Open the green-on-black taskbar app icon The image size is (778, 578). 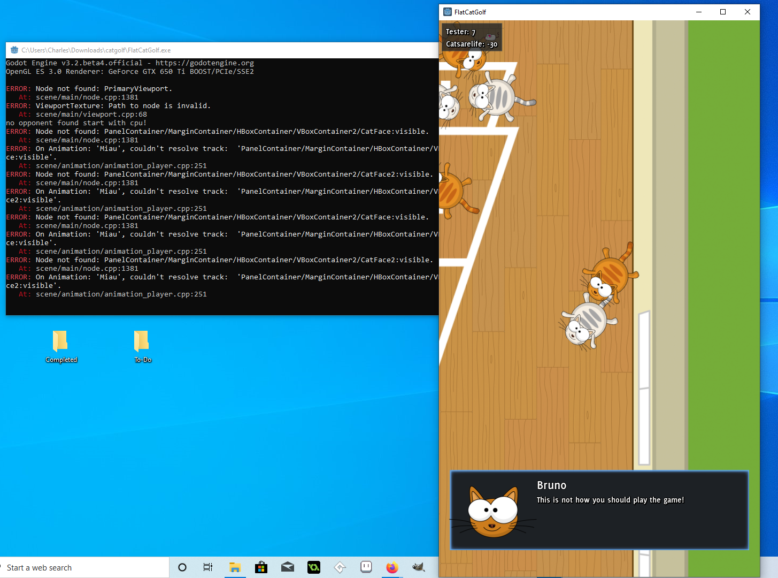[314, 567]
